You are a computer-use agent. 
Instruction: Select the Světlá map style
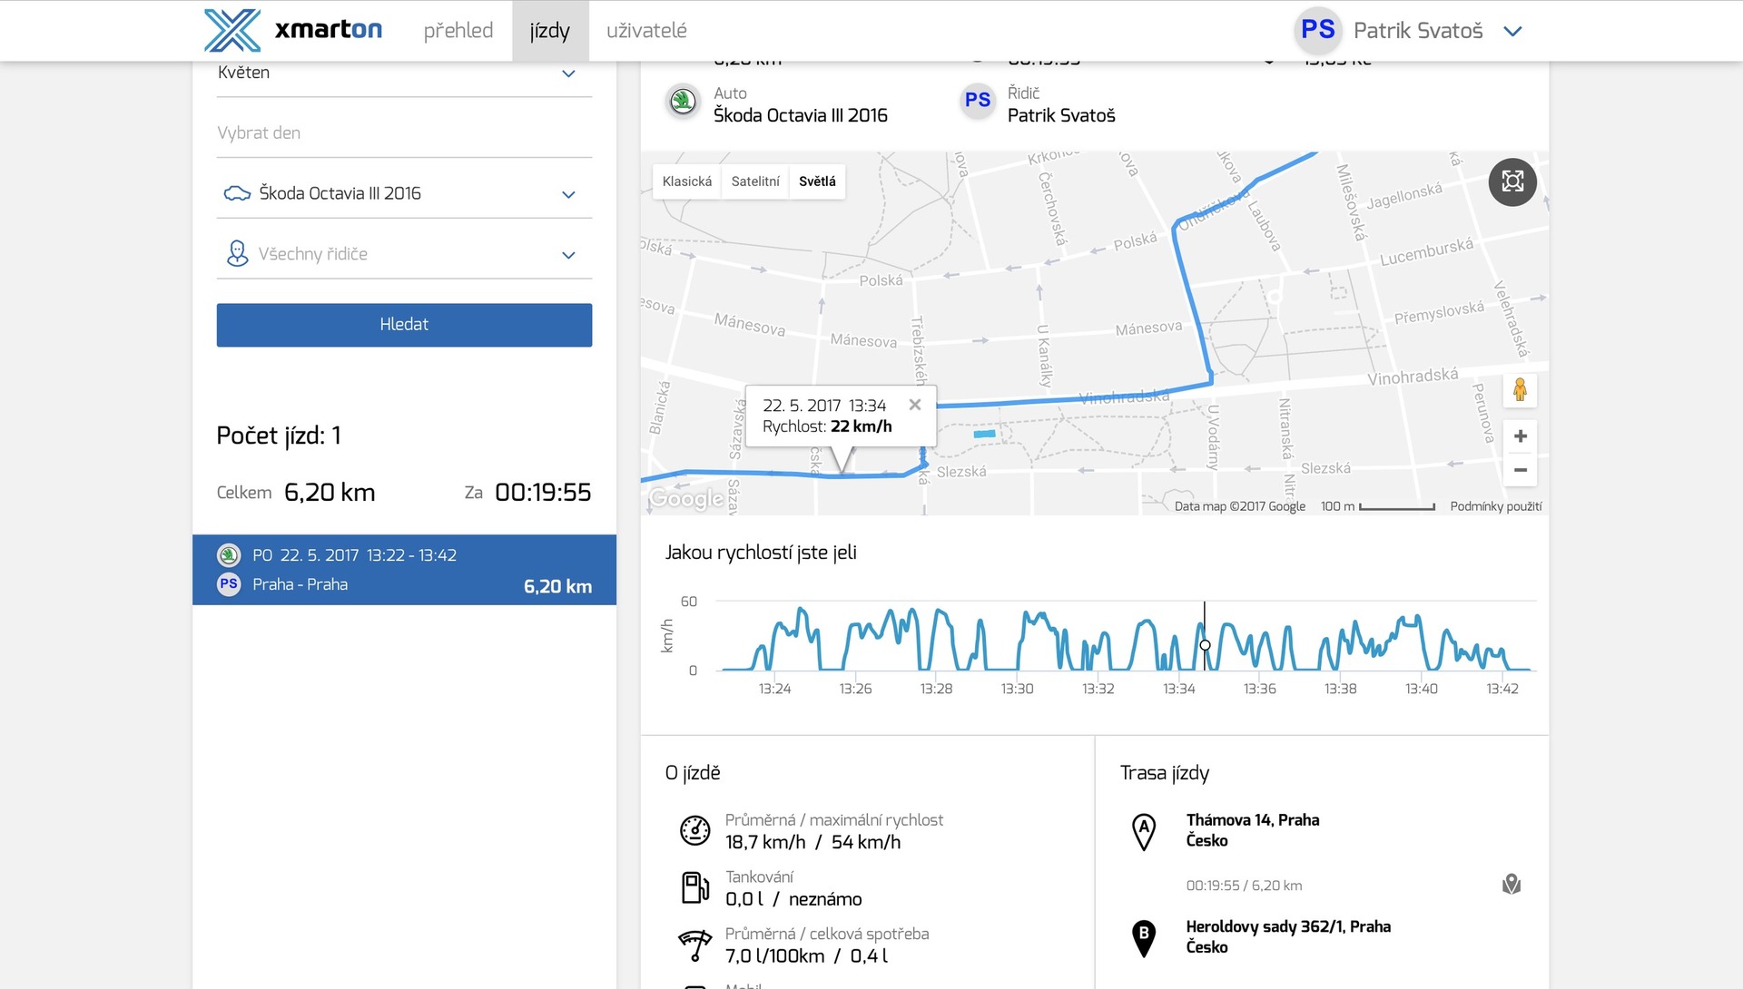pyautogui.click(x=817, y=181)
